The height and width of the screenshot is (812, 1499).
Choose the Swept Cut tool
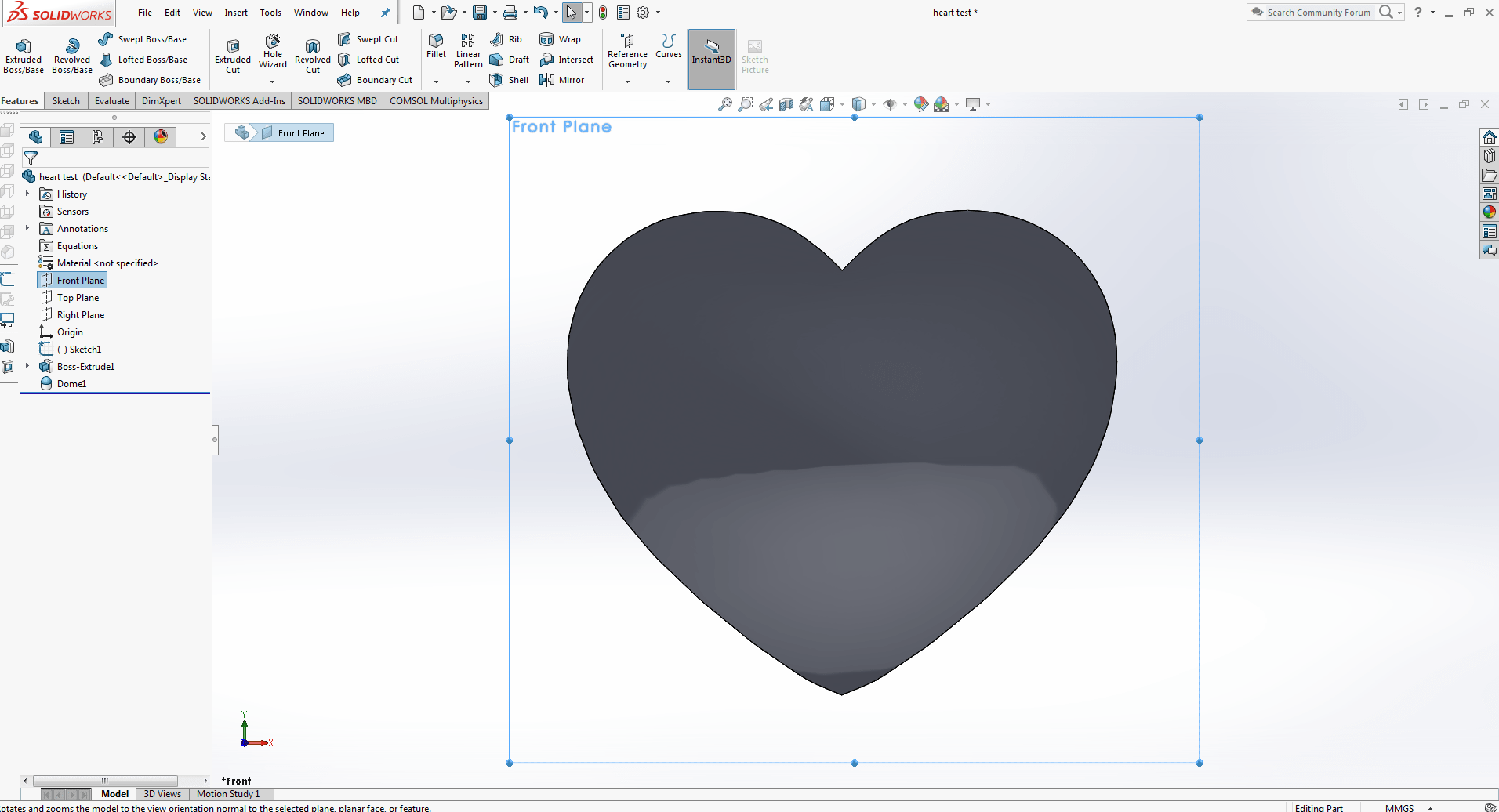coord(368,39)
